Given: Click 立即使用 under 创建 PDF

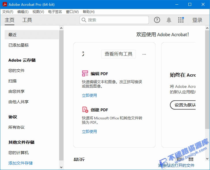Looking at the screenshot, I should click(89, 132).
